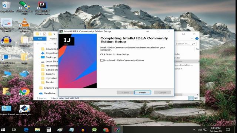
Task: Open the network status tray icon
Action: coord(205,130)
